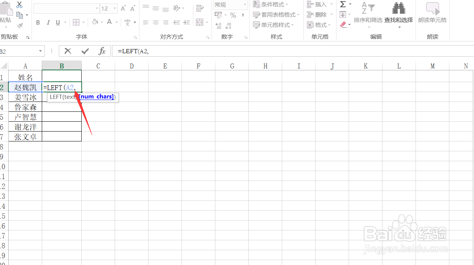Viewport: 474px width, 265px height.
Task: Cancel formula entry with the X button
Action: click(x=68, y=51)
